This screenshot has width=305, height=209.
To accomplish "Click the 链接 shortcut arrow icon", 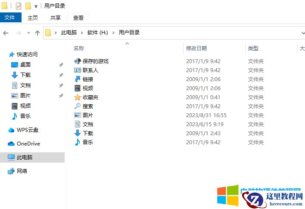I will 78,79.
